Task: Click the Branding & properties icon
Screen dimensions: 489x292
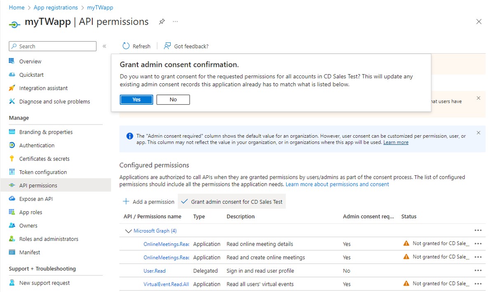Action: coord(12,132)
